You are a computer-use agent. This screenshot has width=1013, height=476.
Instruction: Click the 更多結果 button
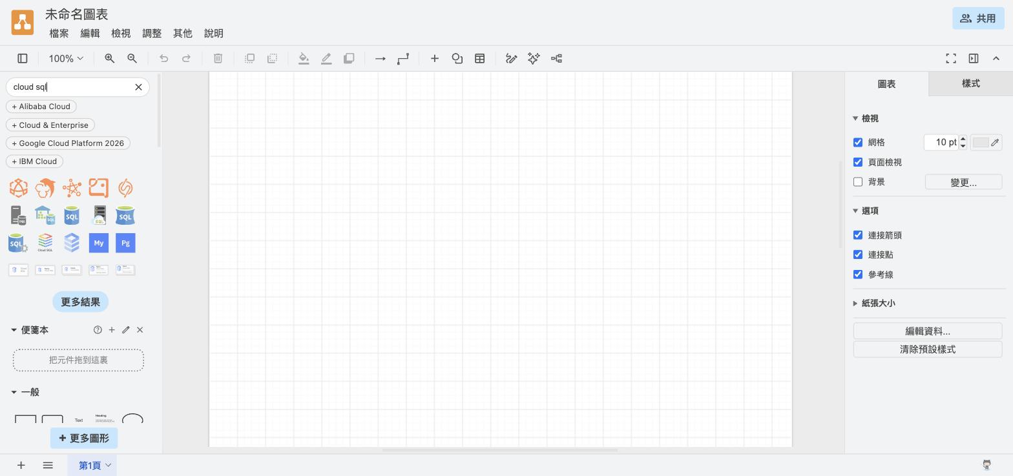click(80, 302)
